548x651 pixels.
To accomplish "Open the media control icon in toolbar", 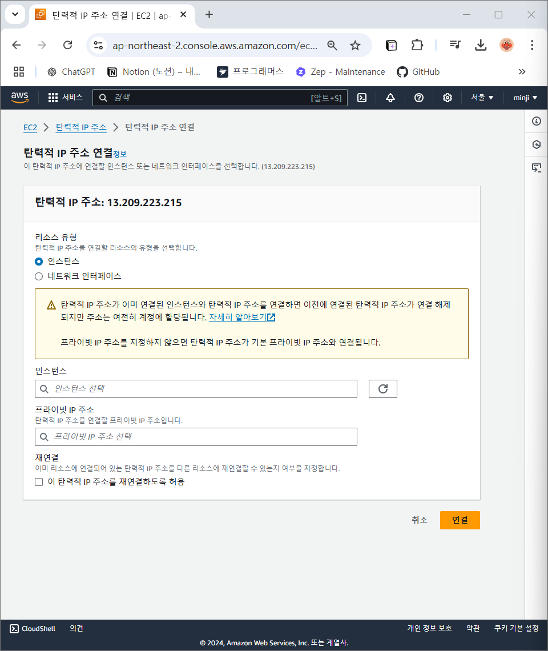I will click(455, 45).
